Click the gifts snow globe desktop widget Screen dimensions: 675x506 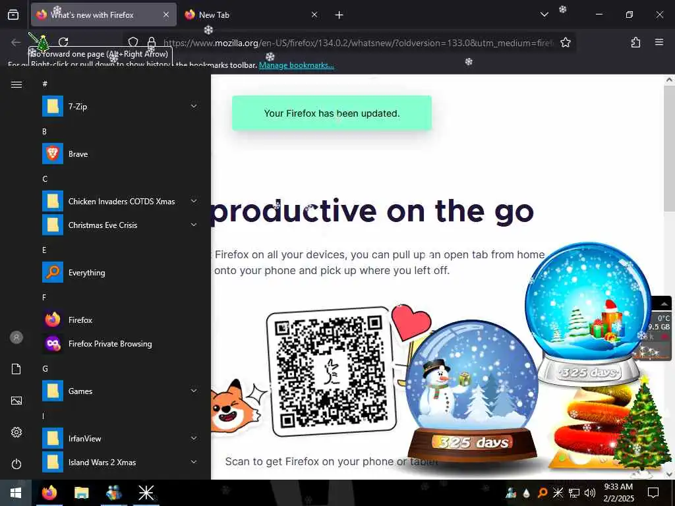[589, 313]
